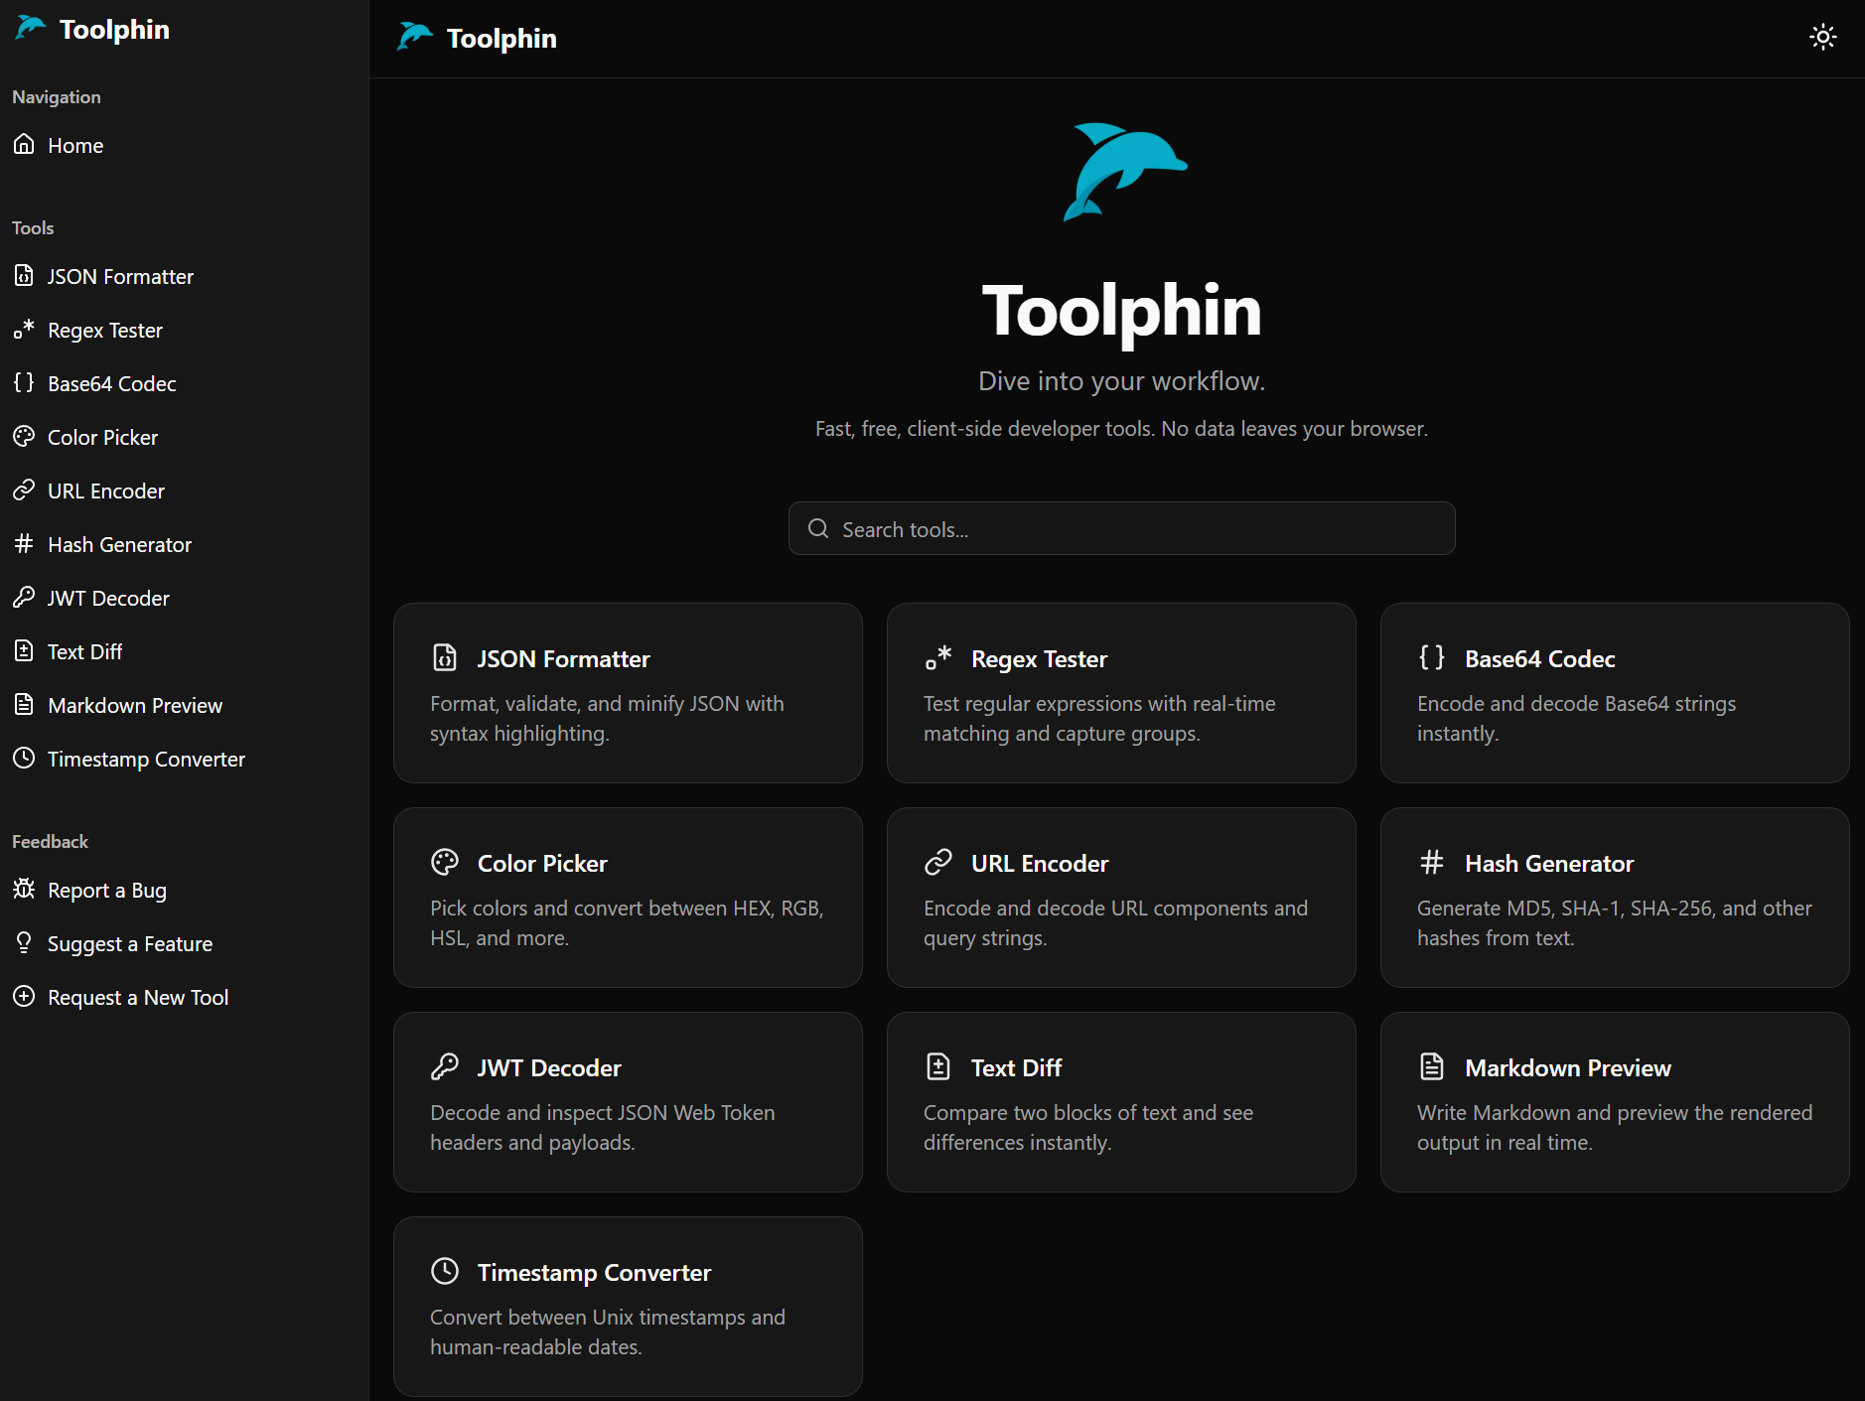Screen dimensions: 1865x1401
Task: Select the JSON Formatter icon in sidebar
Action: tap(25, 276)
